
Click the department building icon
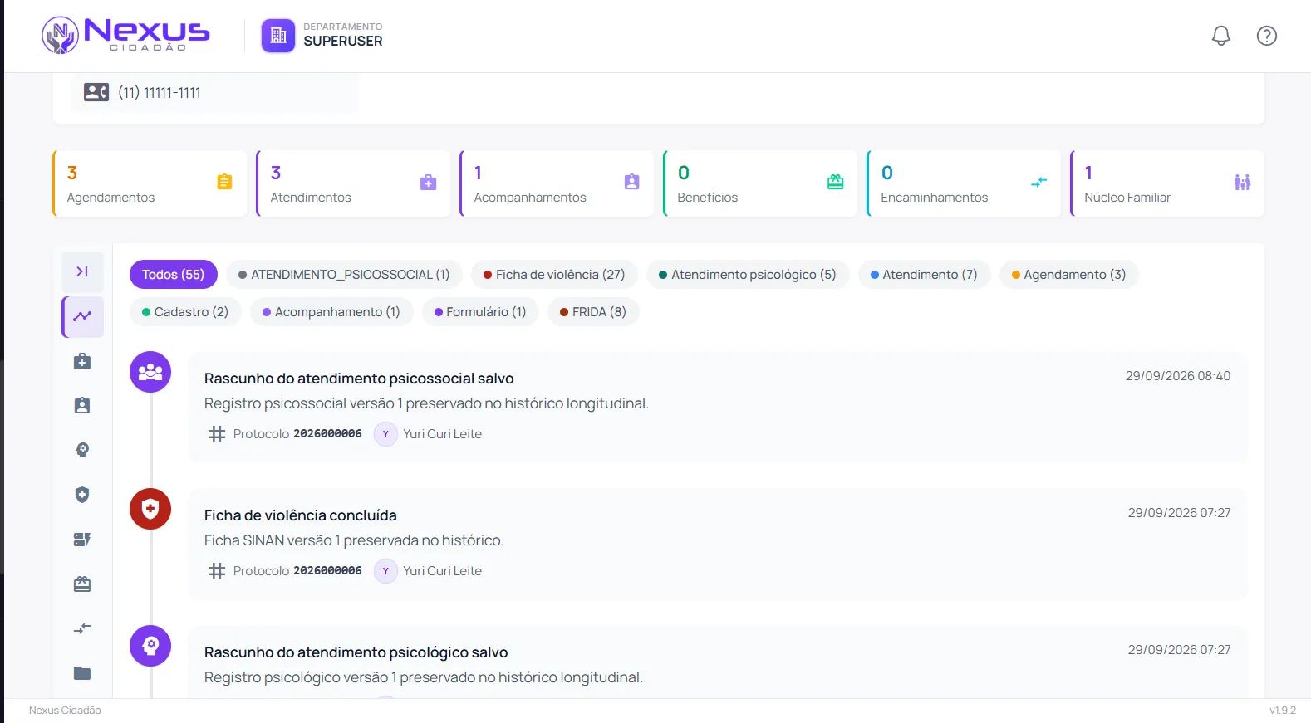[278, 36]
